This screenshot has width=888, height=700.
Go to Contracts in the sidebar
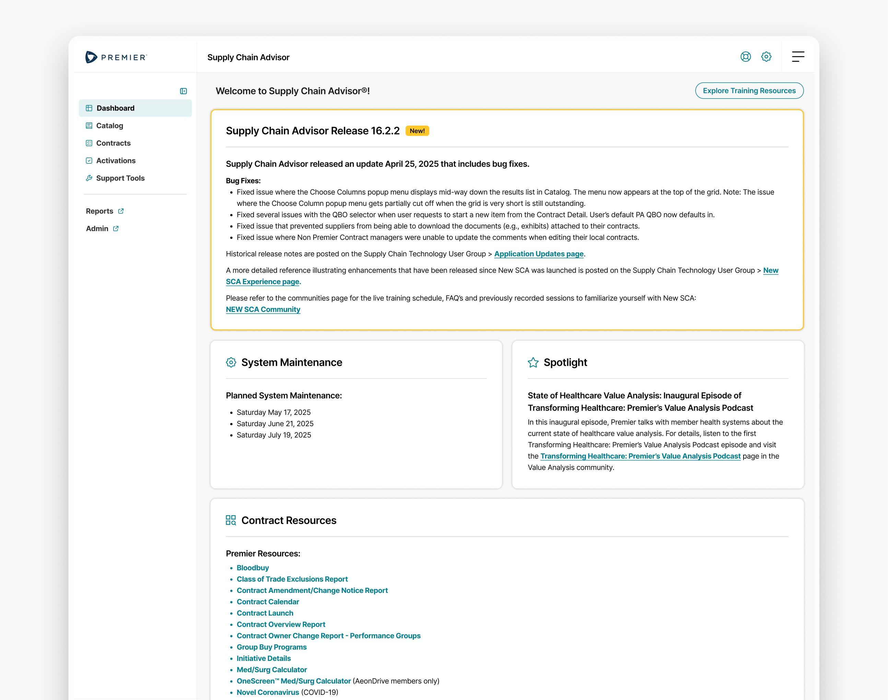[x=113, y=143]
